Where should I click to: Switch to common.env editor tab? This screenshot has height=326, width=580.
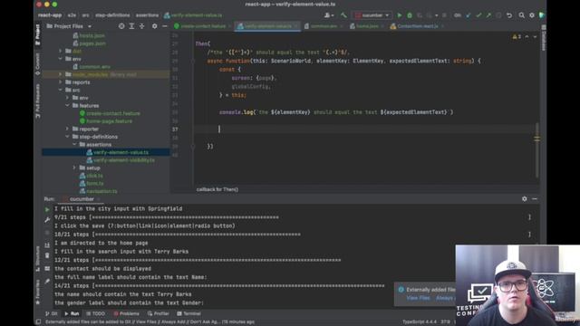[x=324, y=26]
